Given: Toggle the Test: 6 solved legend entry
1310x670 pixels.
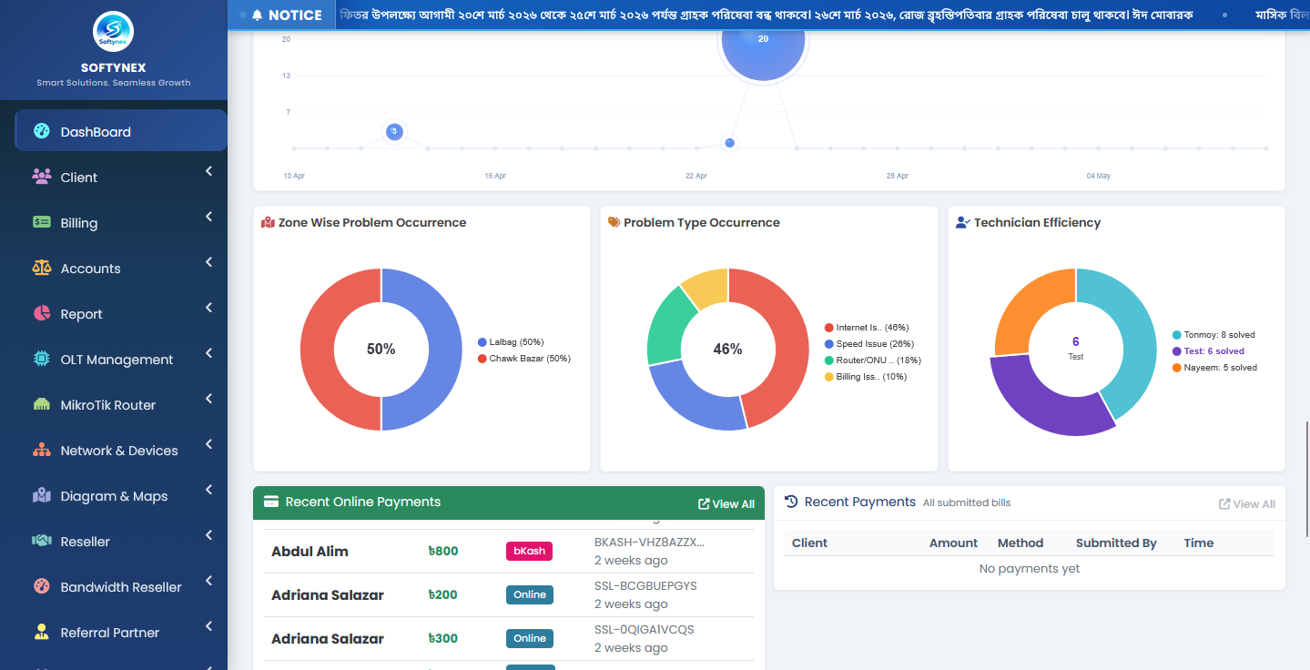Looking at the screenshot, I should click(x=1208, y=351).
